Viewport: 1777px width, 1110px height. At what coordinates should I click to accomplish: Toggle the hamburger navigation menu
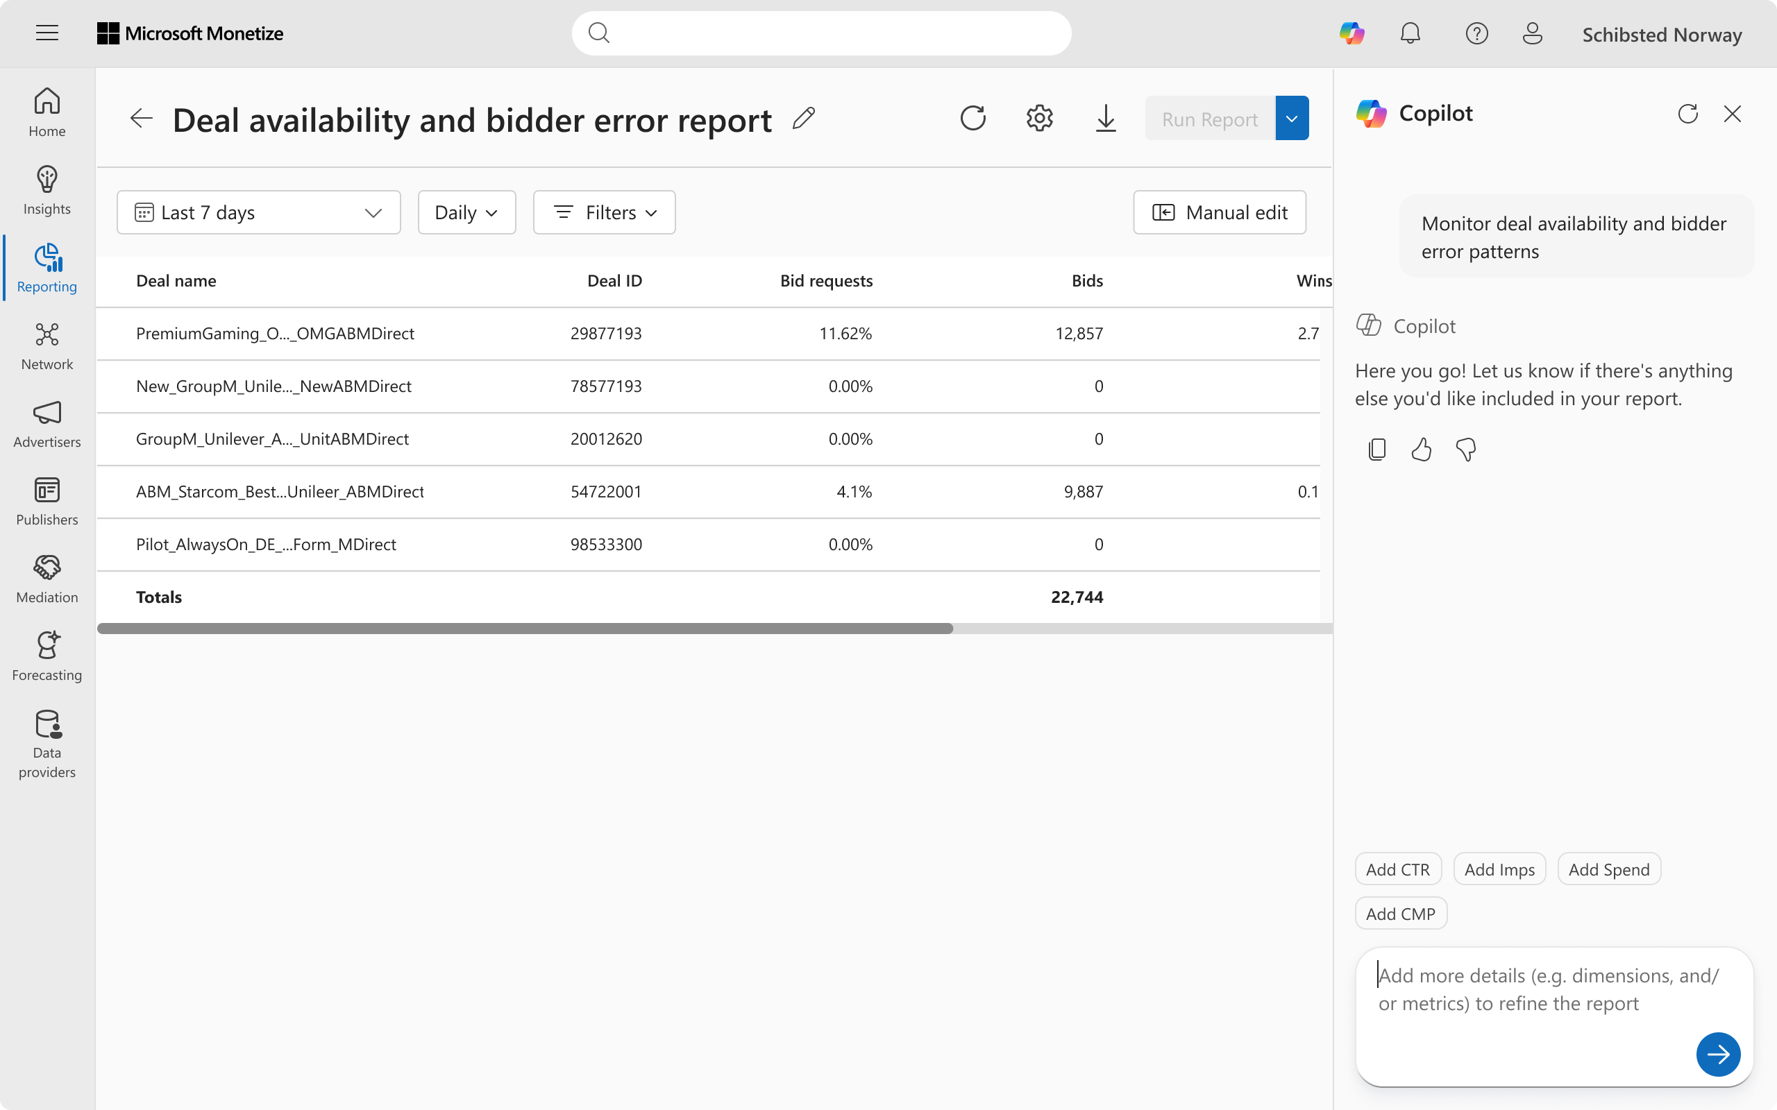(47, 33)
